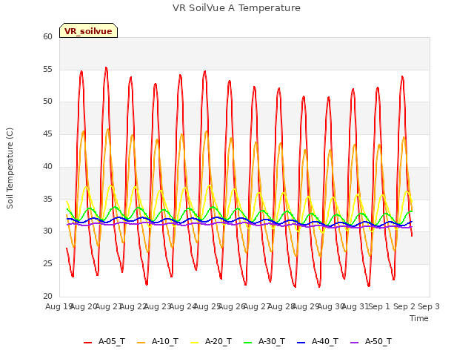Click the 20 y-axis tick label

(x=47, y=296)
